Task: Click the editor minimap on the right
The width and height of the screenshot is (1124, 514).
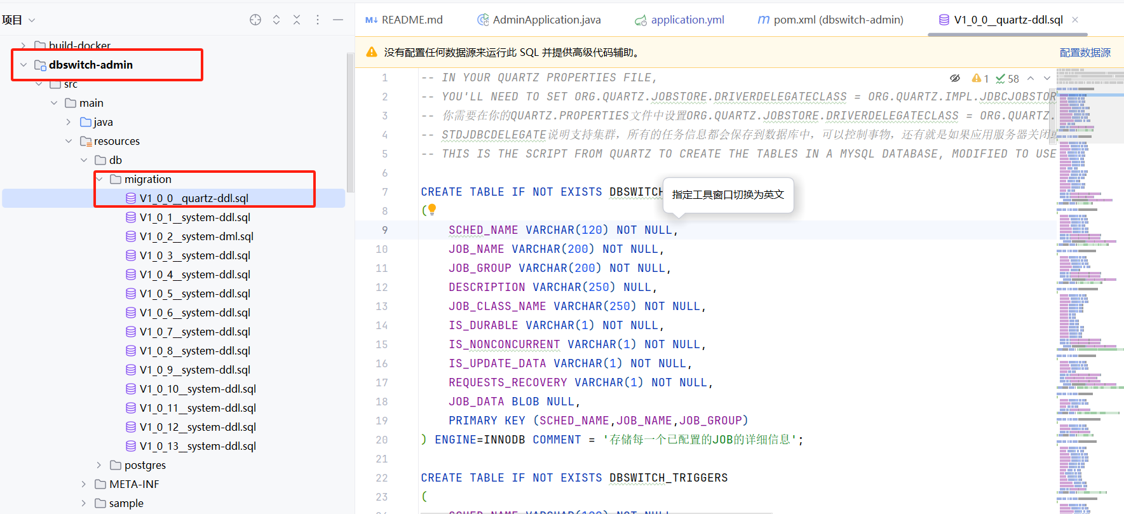Action: [1090, 290]
